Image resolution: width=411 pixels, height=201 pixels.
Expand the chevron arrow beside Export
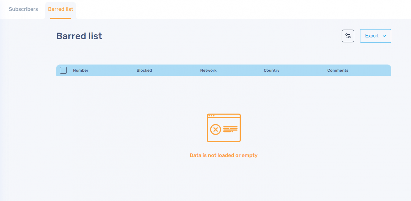coord(384,36)
